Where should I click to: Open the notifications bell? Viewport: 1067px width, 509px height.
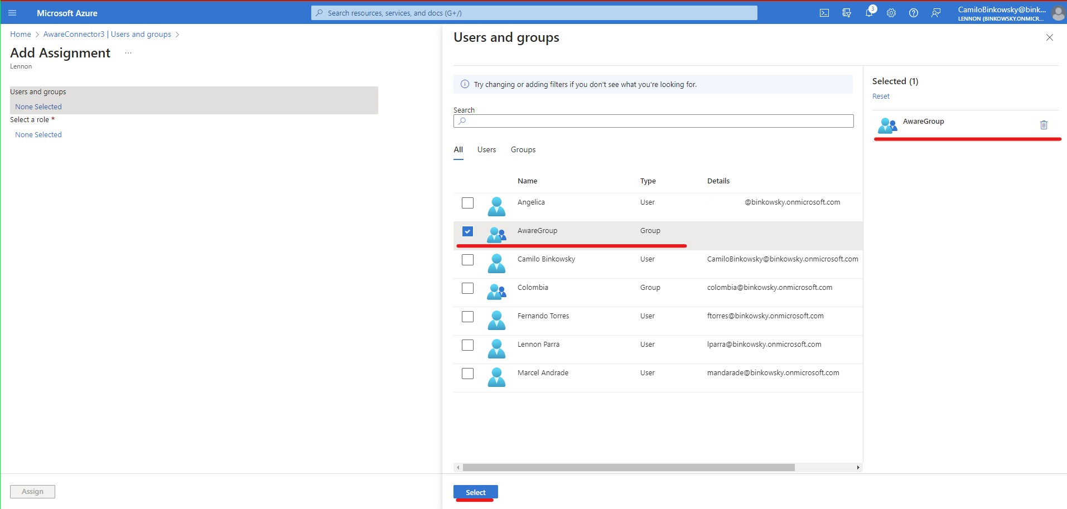[x=868, y=12]
